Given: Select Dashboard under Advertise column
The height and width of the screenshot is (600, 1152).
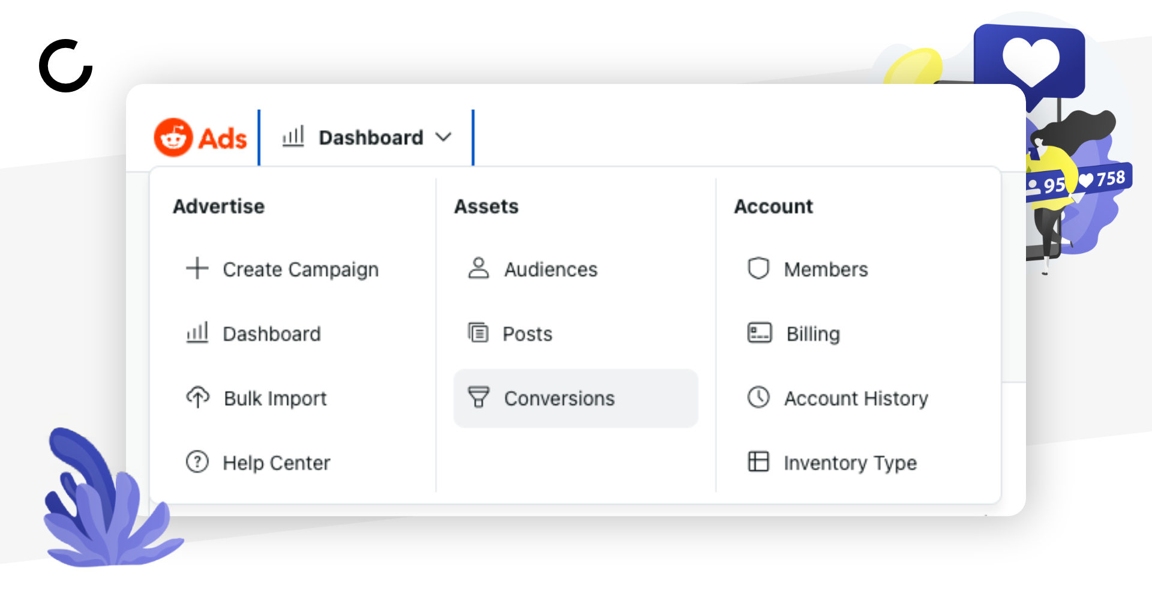Looking at the screenshot, I should point(272,334).
